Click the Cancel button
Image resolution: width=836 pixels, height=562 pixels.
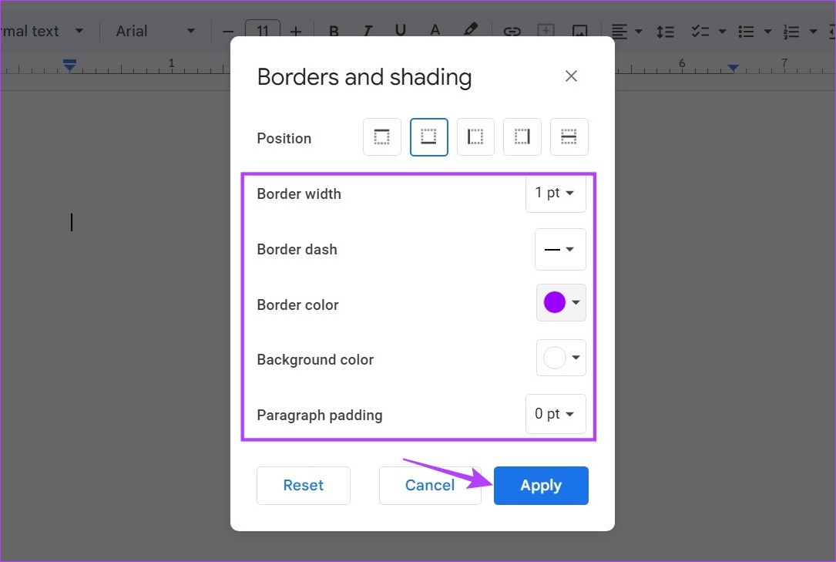430,485
